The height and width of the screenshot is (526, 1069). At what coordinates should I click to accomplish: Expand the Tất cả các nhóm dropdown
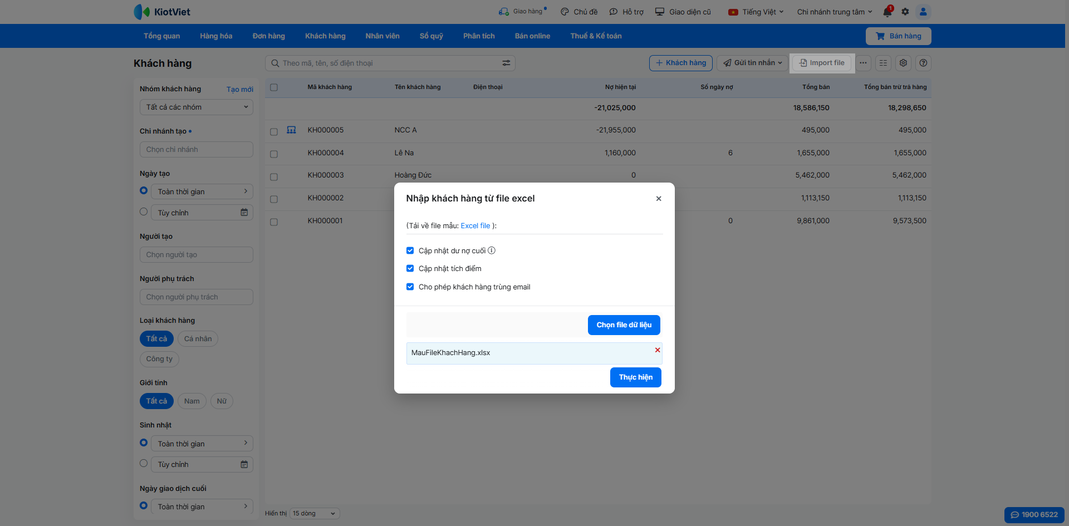coord(196,107)
